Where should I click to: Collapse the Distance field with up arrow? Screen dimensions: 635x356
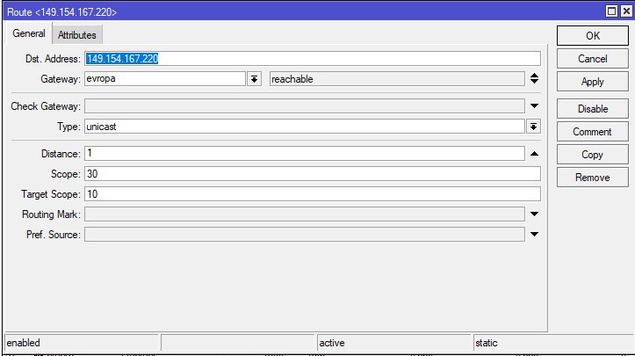pyautogui.click(x=534, y=154)
